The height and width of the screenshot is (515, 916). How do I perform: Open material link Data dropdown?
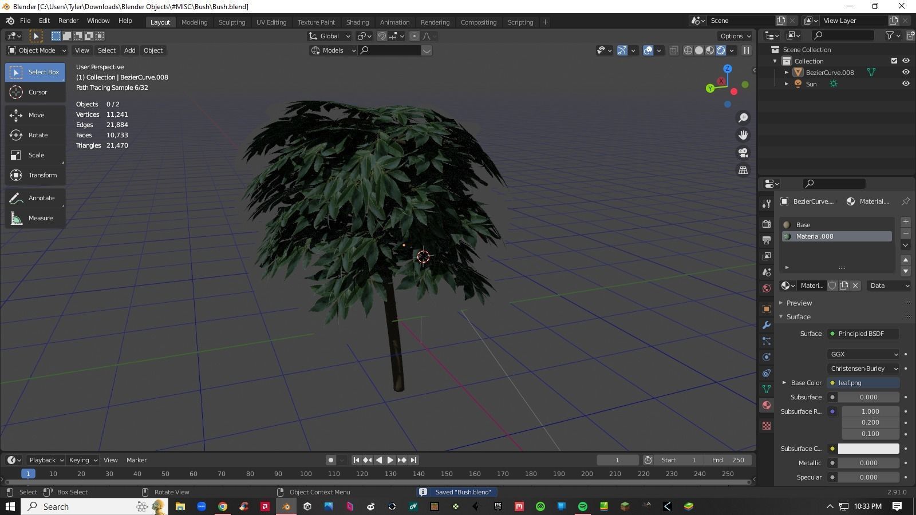coord(889,286)
